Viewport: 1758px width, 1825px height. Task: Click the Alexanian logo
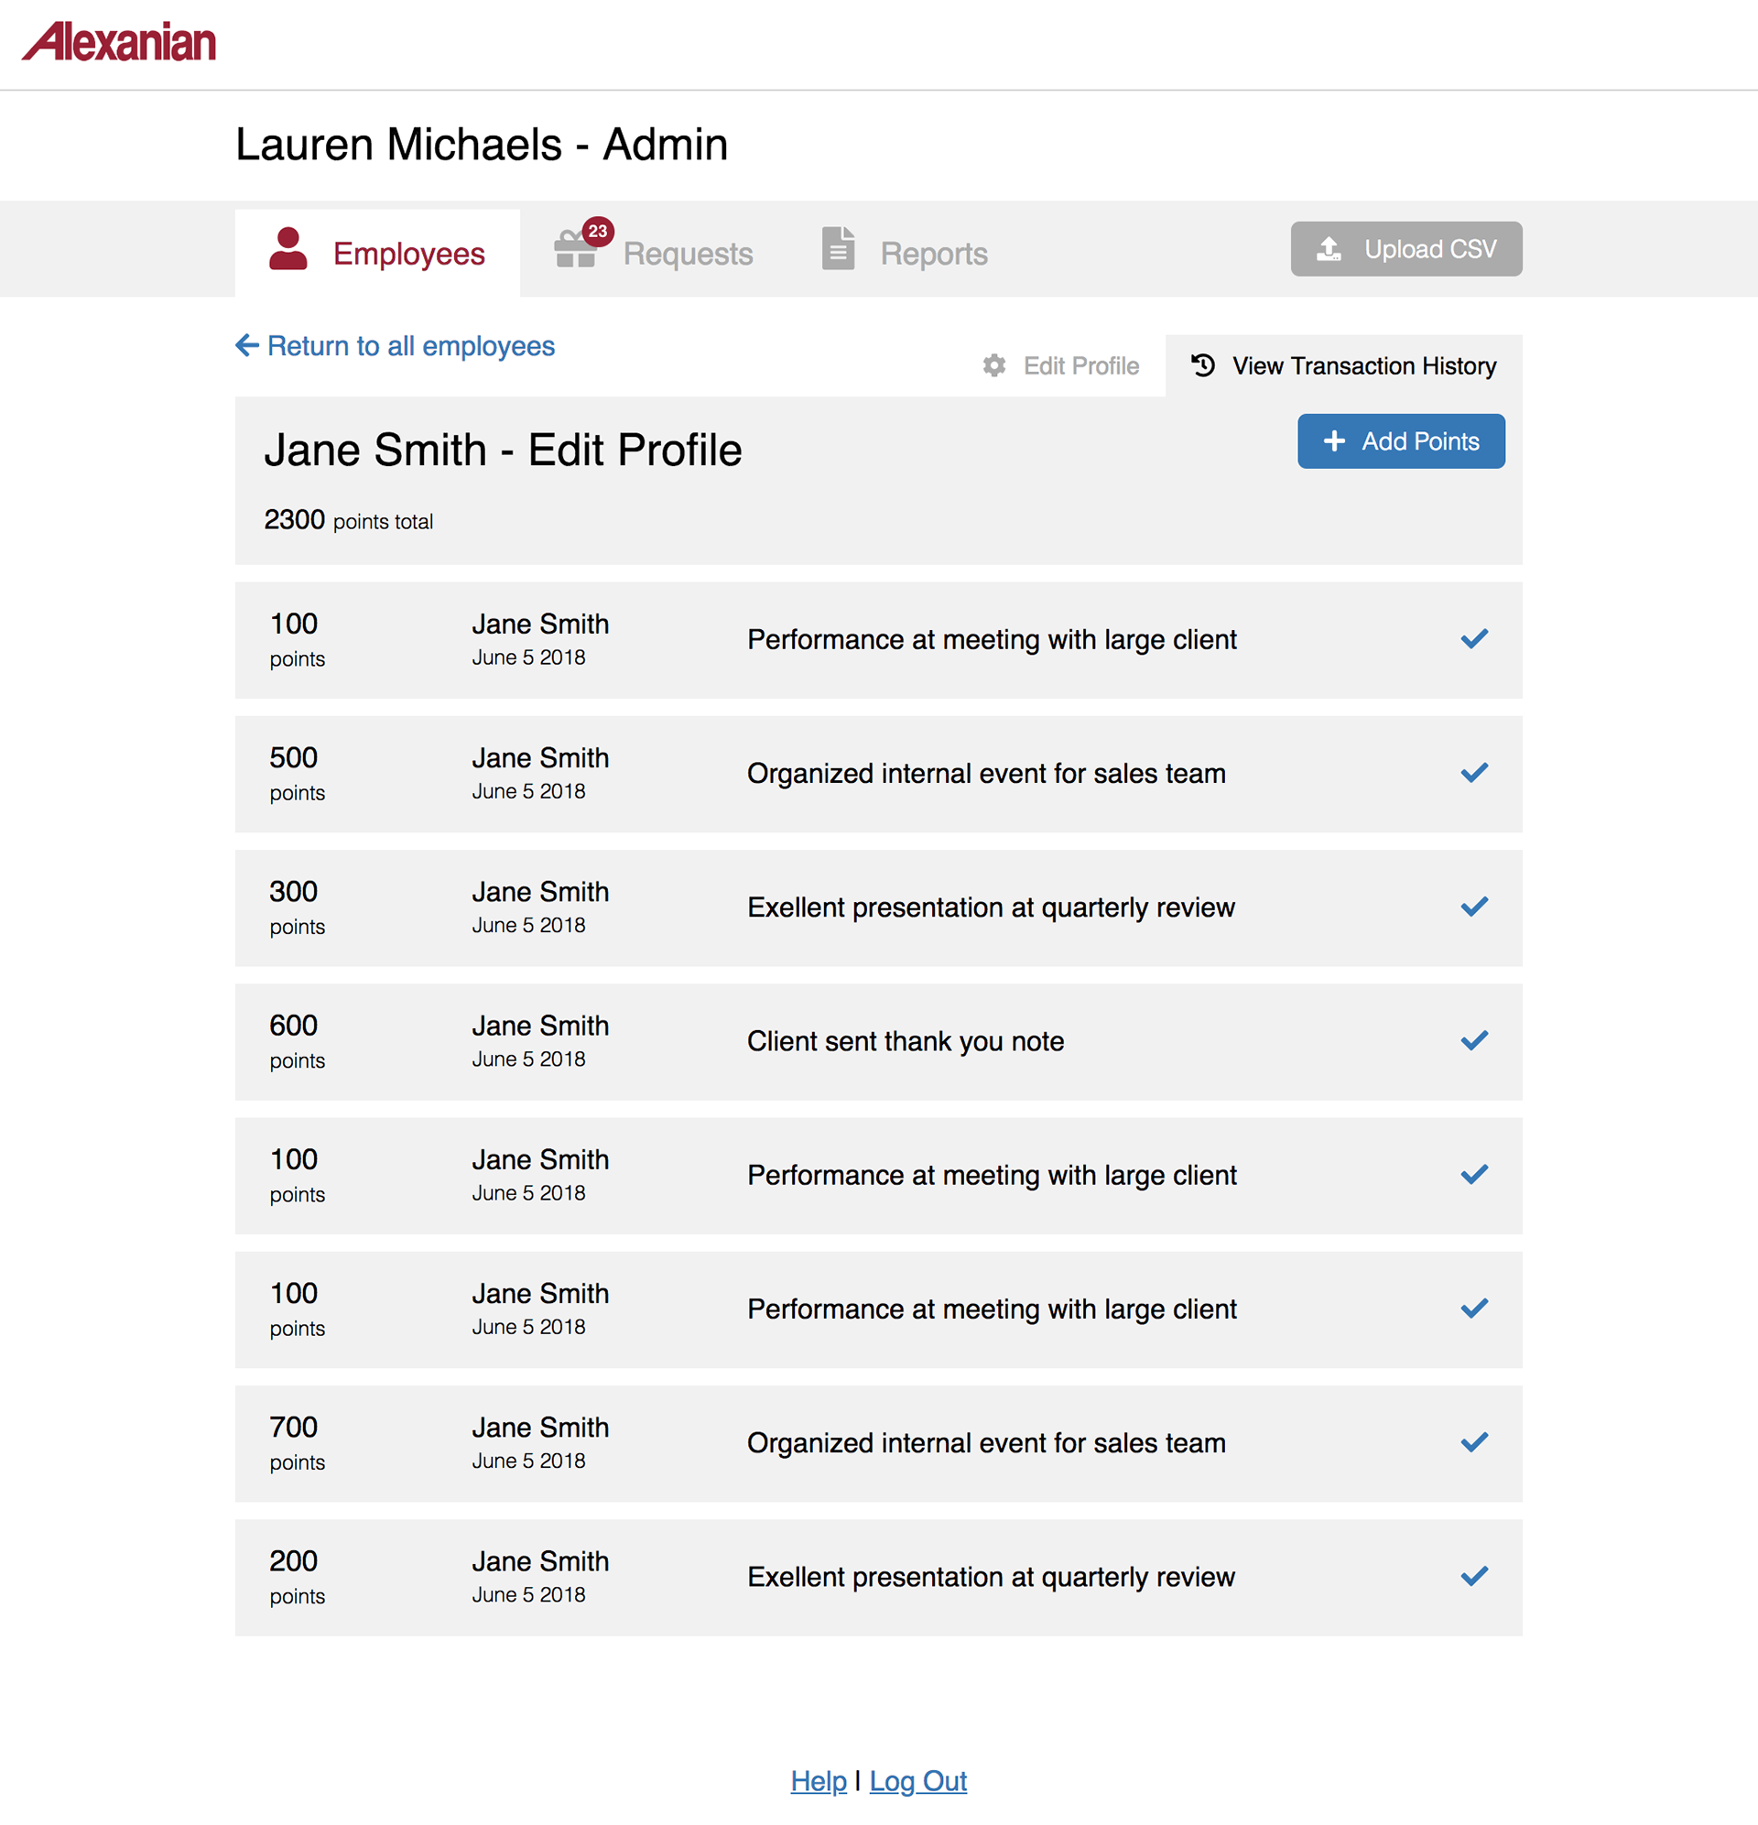pos(119,42)
